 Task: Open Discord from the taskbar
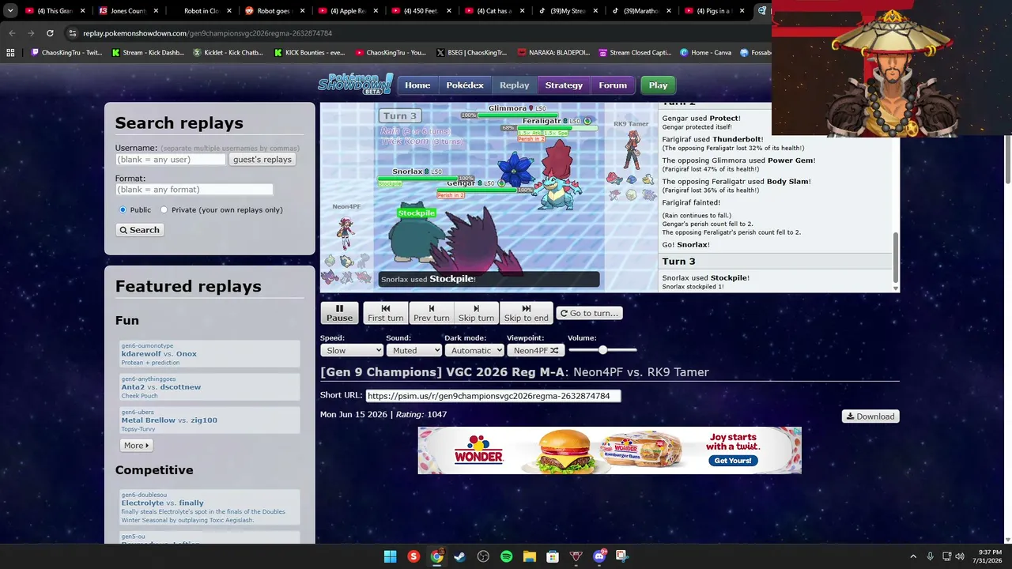[x=599, y=556]
